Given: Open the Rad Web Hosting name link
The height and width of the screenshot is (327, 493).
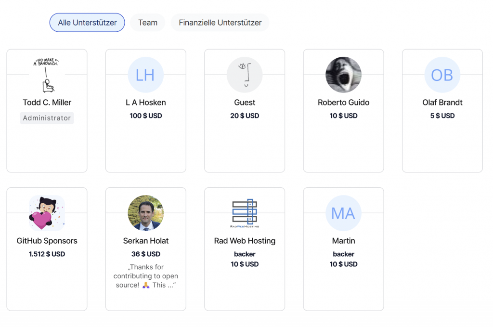Looking at the screenshot, I should click(x=245, y=241).
